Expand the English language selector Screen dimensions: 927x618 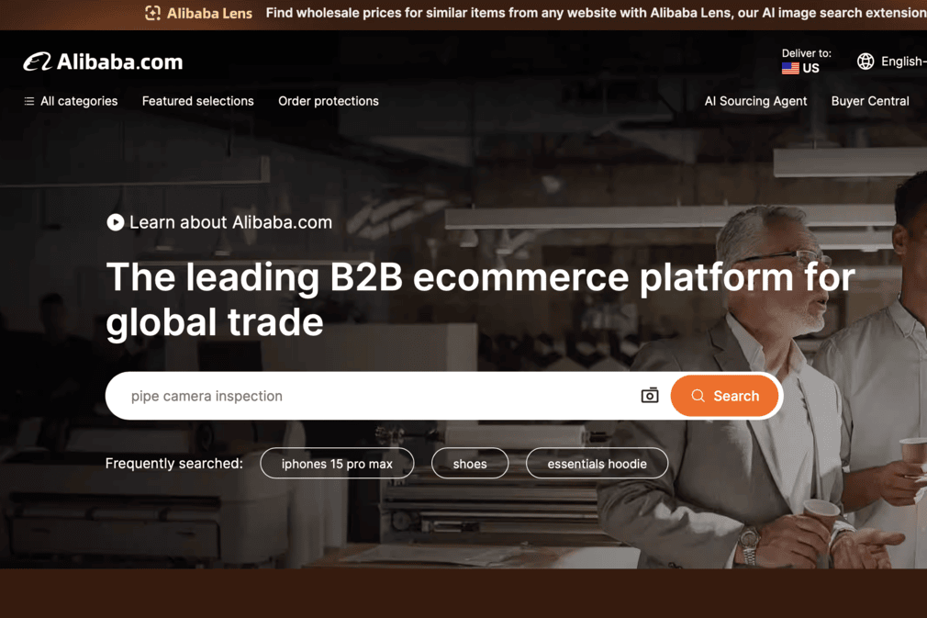pyautogui.click(x=892, y=61)
